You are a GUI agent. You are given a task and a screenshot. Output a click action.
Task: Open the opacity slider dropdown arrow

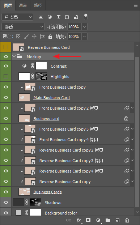85,27
